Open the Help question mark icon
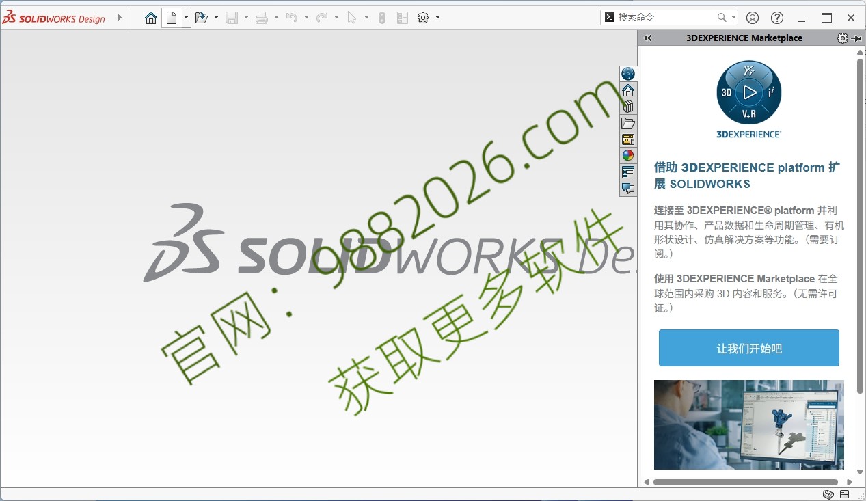 (777, 18)
